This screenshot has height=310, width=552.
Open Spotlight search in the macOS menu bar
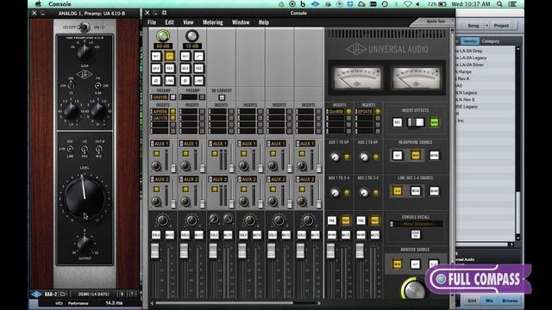(499, 3)
